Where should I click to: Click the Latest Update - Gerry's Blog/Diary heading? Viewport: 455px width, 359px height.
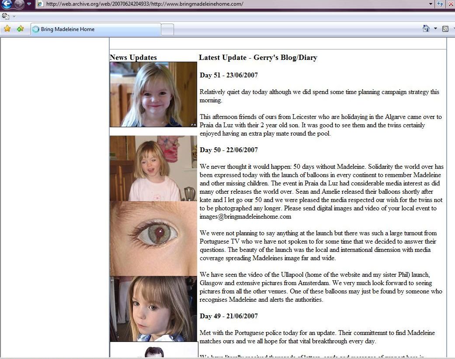pyautogui.click(x=258, y=58)
